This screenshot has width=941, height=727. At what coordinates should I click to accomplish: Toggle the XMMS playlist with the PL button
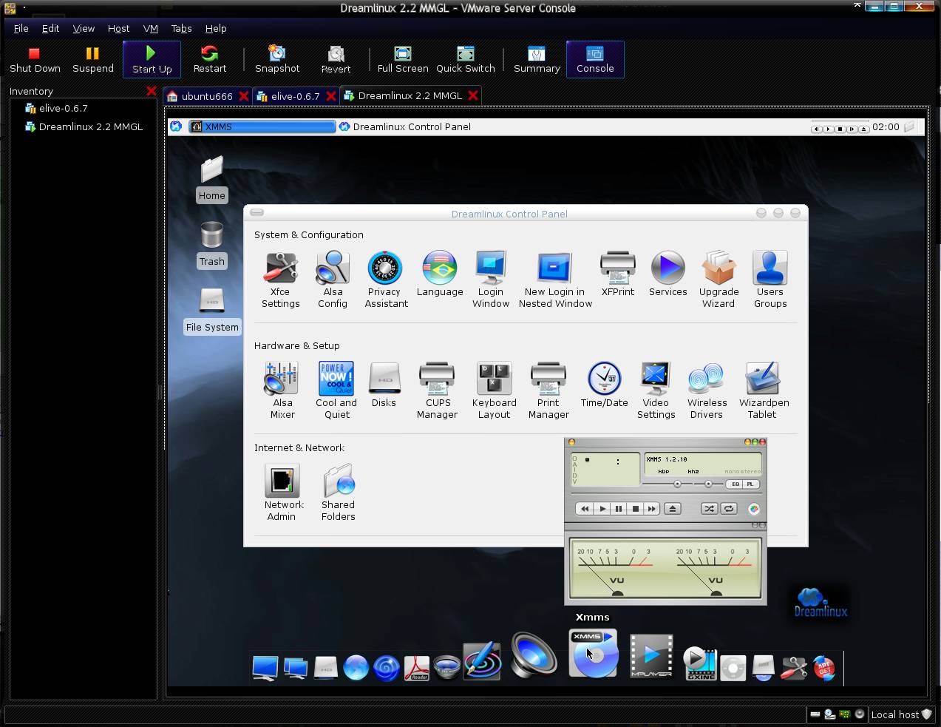tap(751, 484)
